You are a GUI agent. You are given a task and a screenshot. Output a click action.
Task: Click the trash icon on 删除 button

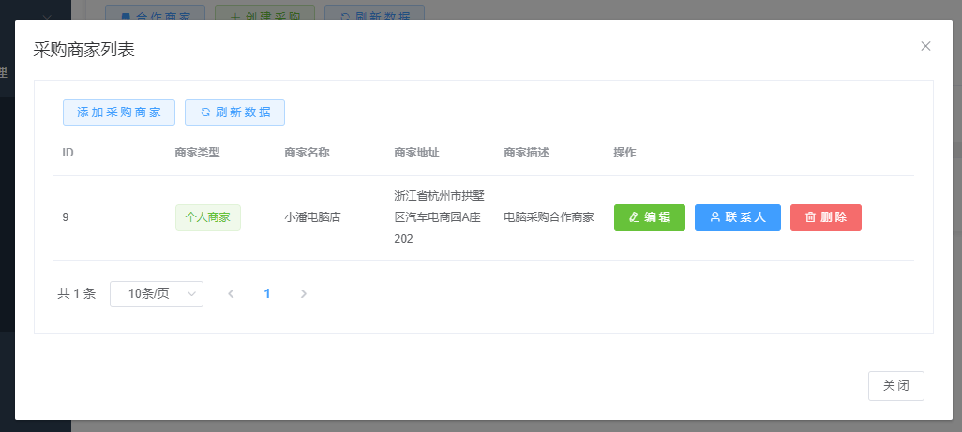tap(810, 217)
